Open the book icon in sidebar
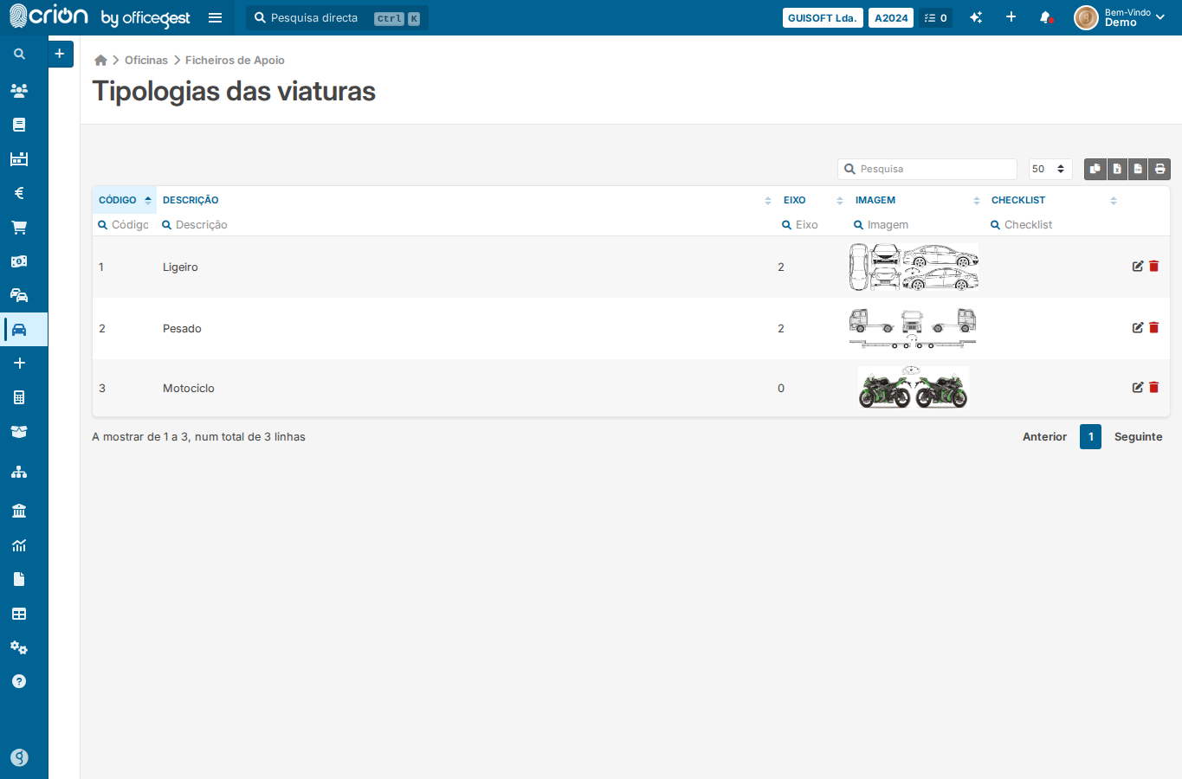 click(x=19, y=125)
